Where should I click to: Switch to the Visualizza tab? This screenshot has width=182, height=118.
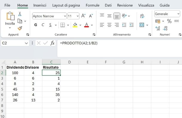(x=146, y=5)
